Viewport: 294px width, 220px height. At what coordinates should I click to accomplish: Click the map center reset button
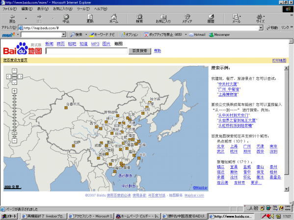[x=14, y=76]
